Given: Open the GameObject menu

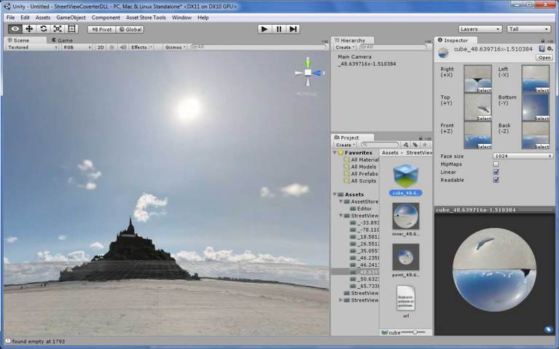Looking at the screenshot, I should point(71,17).
